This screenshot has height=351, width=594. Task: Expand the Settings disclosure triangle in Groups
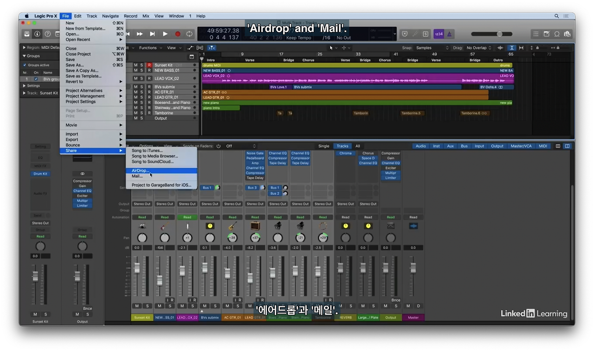coord(24,86)
